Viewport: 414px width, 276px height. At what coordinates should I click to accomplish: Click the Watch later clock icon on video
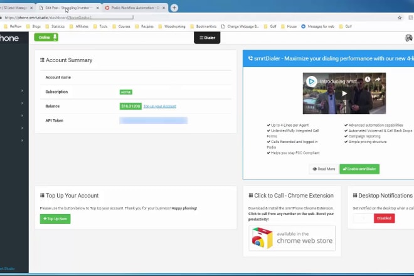coord(368,79)
